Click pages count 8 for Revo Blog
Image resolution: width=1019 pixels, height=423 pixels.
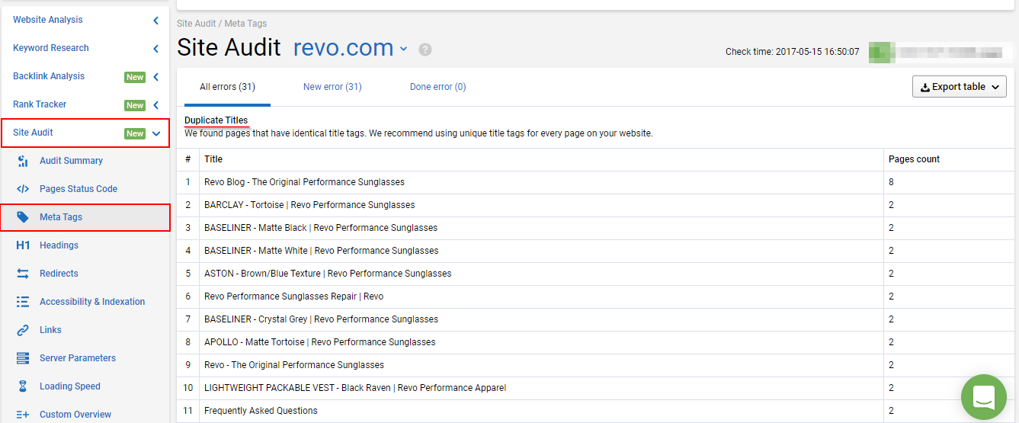pos(891,182)
